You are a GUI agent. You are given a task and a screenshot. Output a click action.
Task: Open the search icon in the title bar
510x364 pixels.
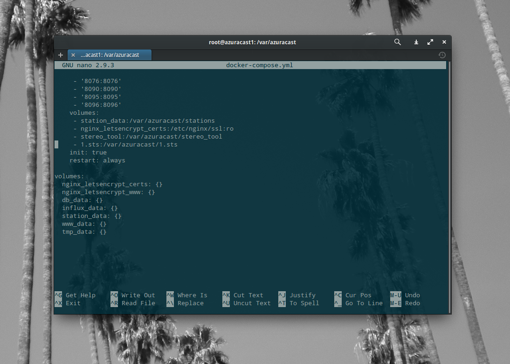click(397, 42)
